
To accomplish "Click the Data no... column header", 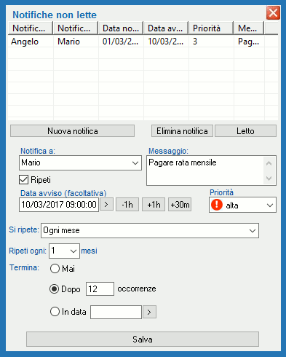I will (x=121, y=28).
